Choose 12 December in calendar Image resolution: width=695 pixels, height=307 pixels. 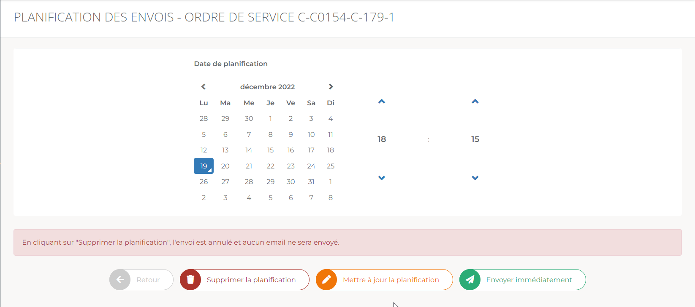[x=204, y=150]
